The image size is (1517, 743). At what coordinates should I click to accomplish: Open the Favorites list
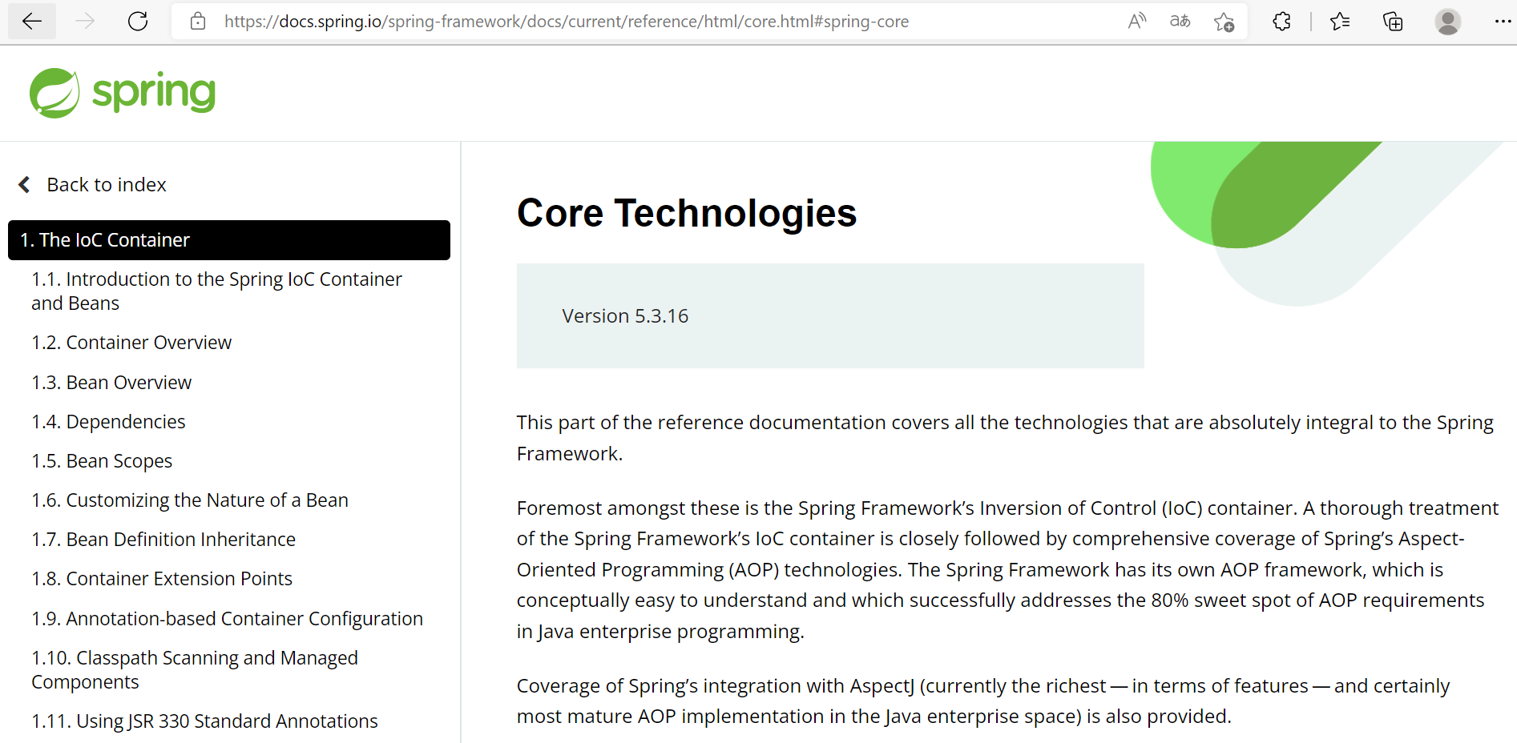pyautogui.click(x=1339, y=22)
